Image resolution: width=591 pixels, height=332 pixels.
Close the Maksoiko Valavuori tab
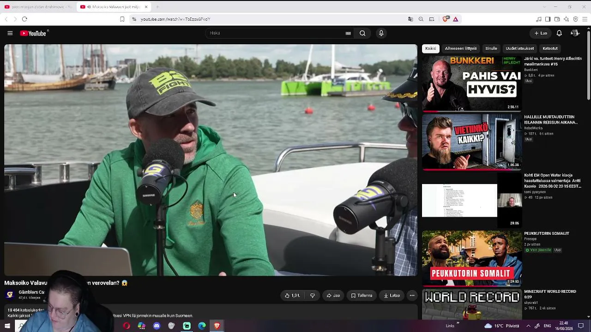pos(146,7)
